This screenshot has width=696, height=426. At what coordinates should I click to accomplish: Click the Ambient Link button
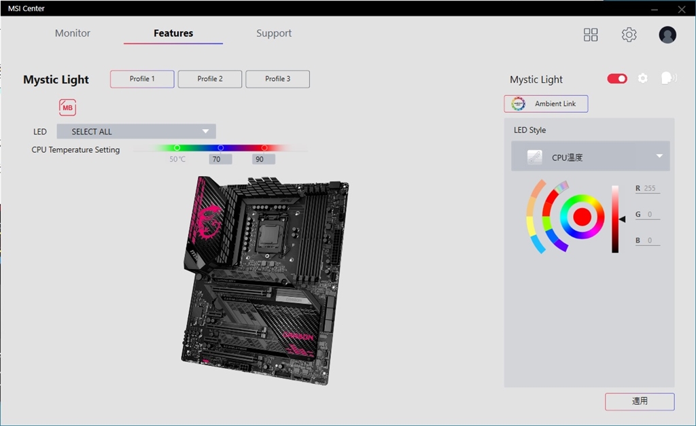coord(546,104)
